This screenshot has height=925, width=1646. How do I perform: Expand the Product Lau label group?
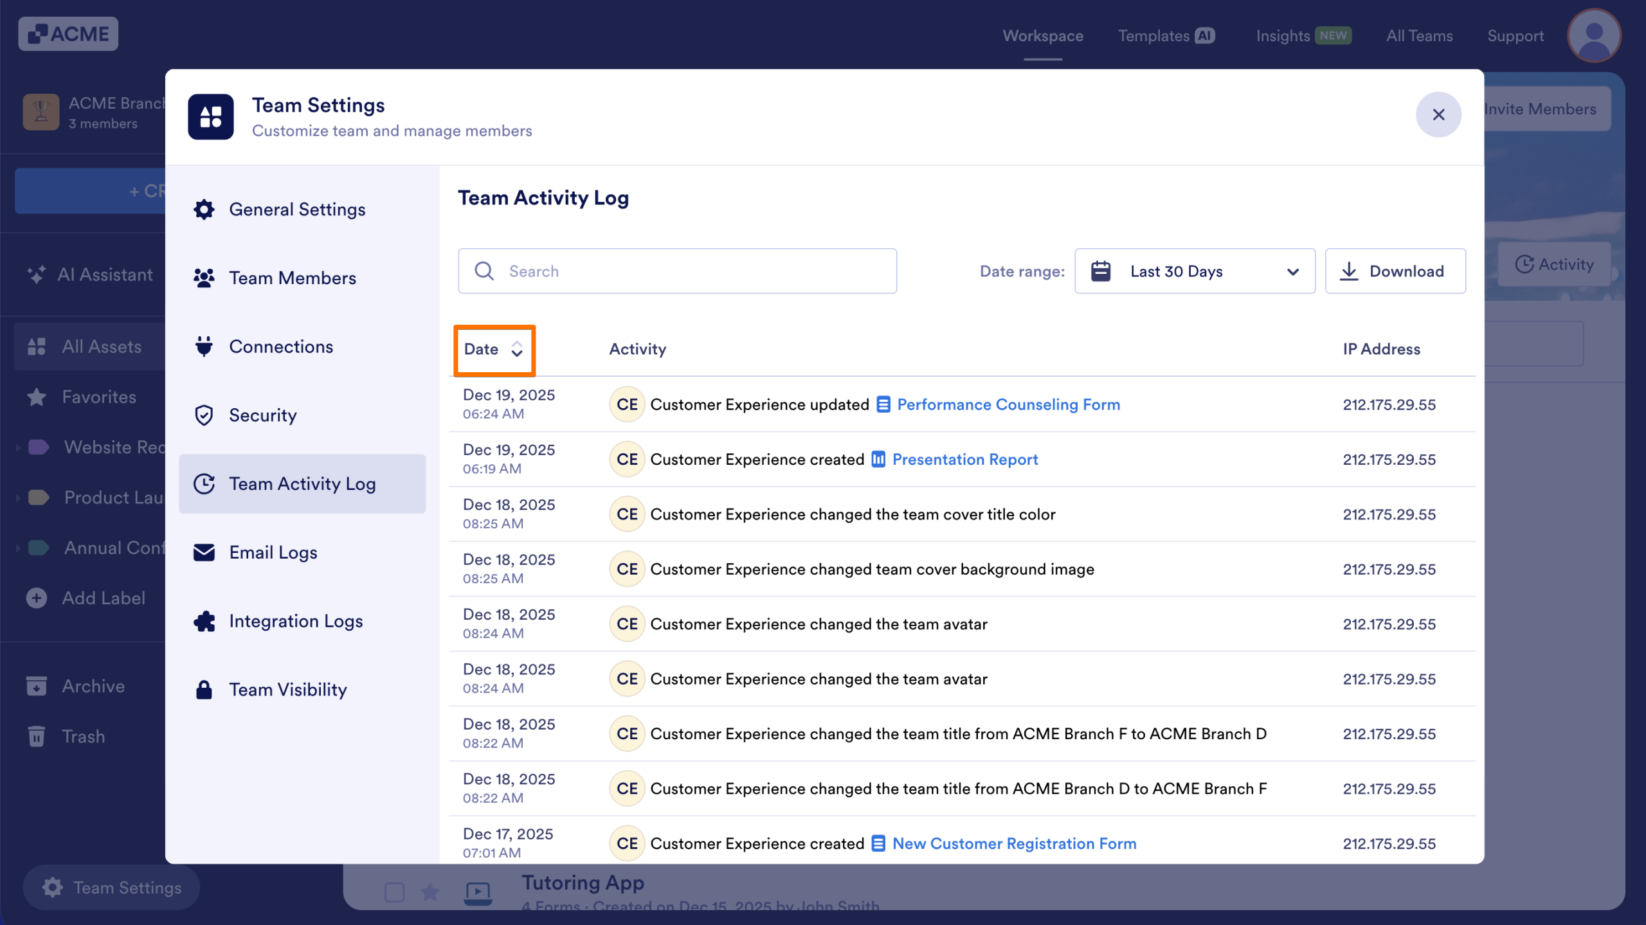point(17,497)
